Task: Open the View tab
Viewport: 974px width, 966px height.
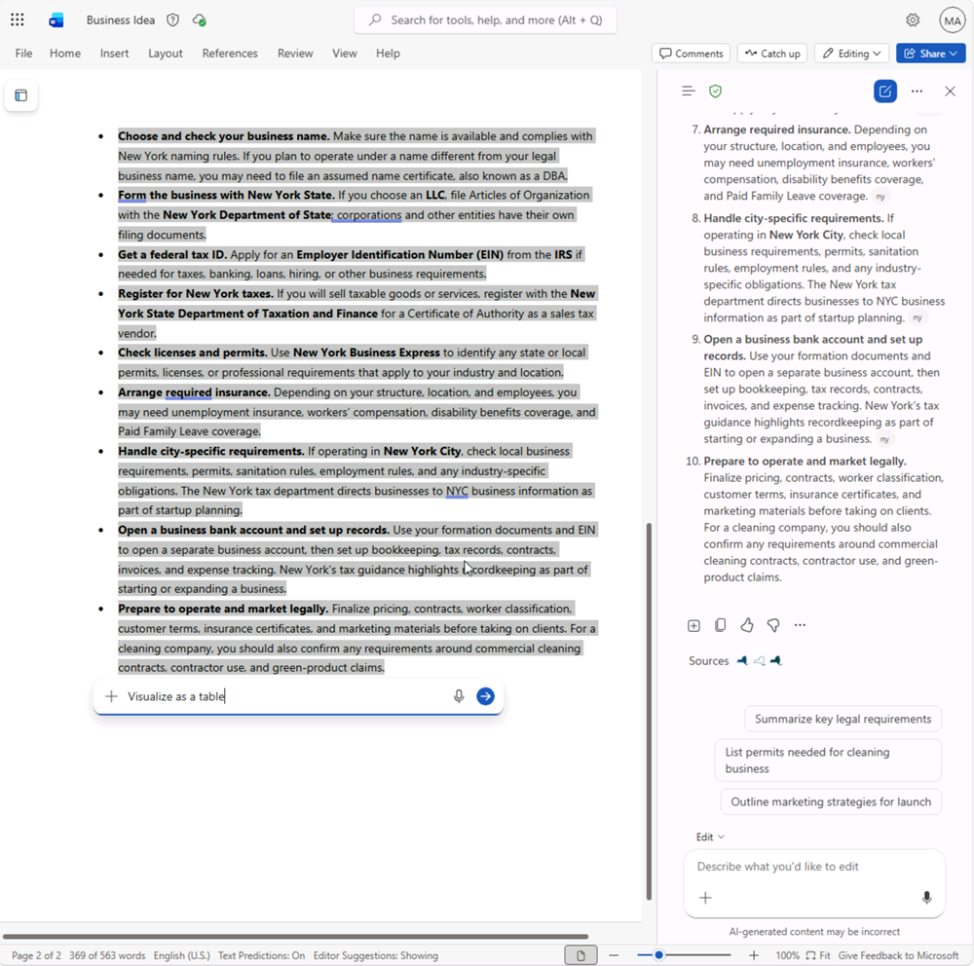Action: pyautogui.click(x=344, y=54)
